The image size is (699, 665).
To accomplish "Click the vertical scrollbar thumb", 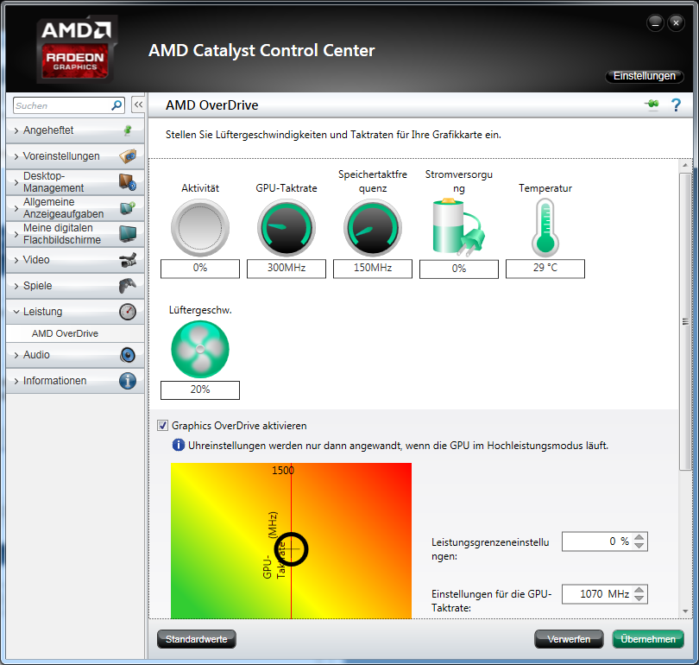I will click(685, 321).
